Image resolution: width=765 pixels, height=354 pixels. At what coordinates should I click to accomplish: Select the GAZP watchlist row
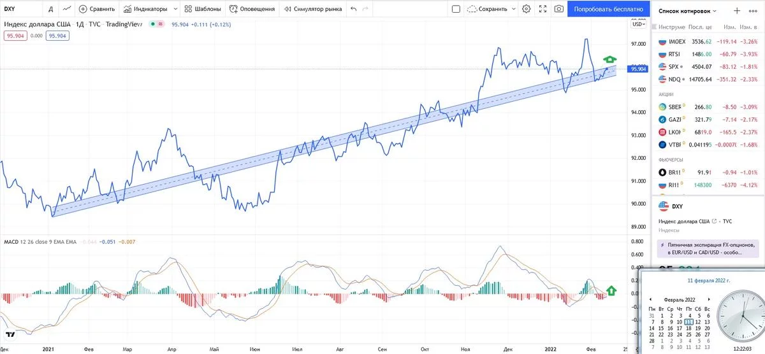708,120
